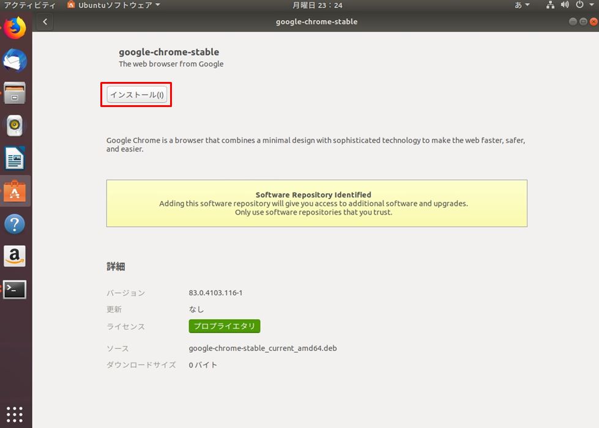Click the volume speaker icon
Image resolution: width=599 pixels, height=428 pixels.
[565, 5]
